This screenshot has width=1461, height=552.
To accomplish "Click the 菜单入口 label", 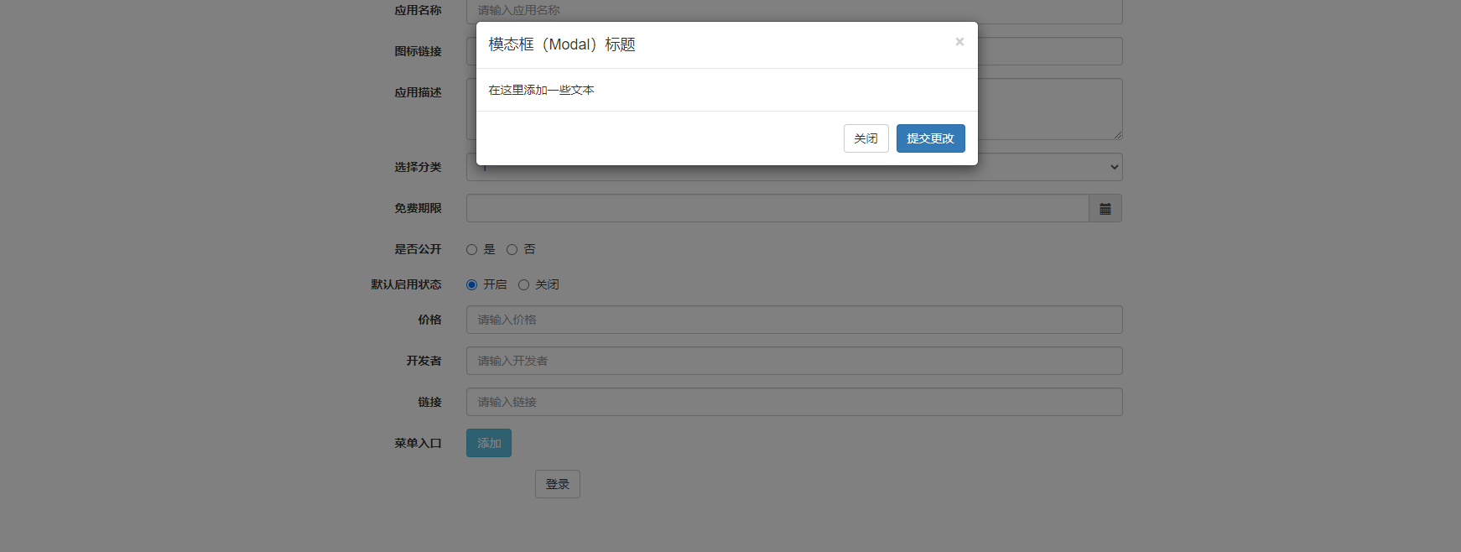I will (418, 443).
